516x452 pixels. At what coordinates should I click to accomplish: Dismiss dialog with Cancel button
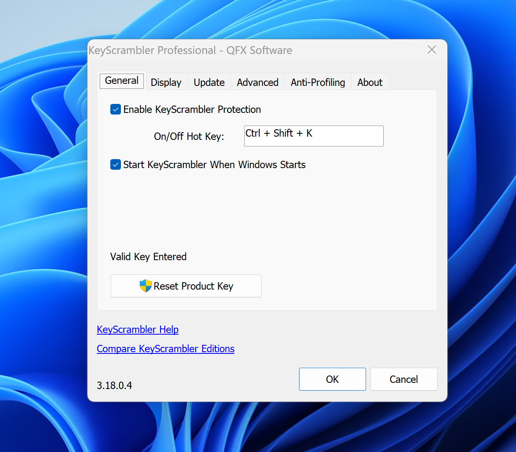click(404, 379)
